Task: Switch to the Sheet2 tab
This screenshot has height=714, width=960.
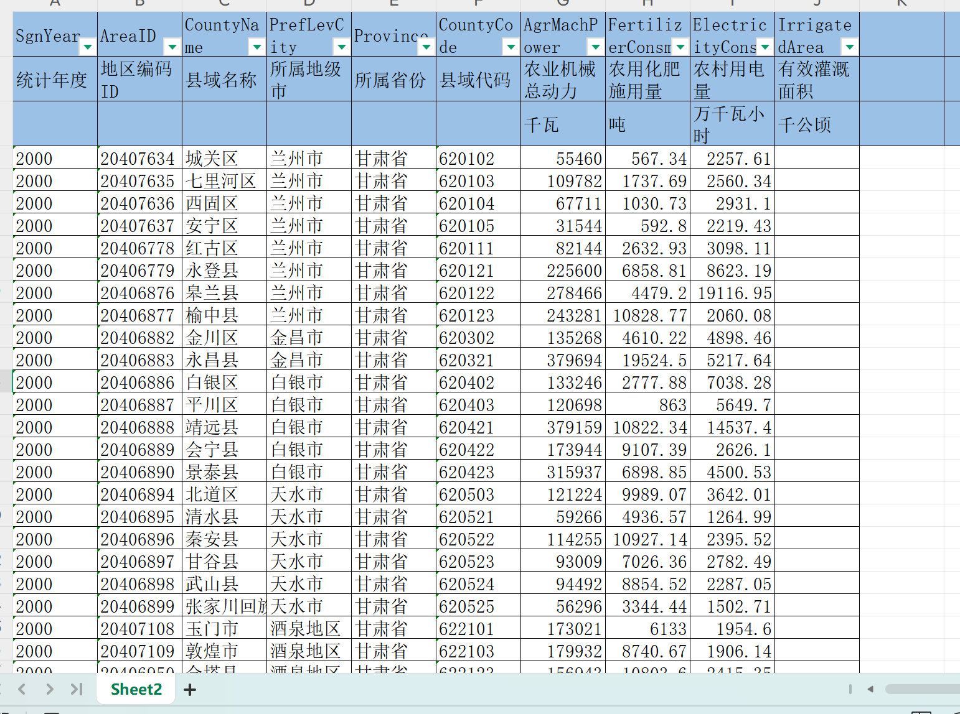Action: [136, 689]
